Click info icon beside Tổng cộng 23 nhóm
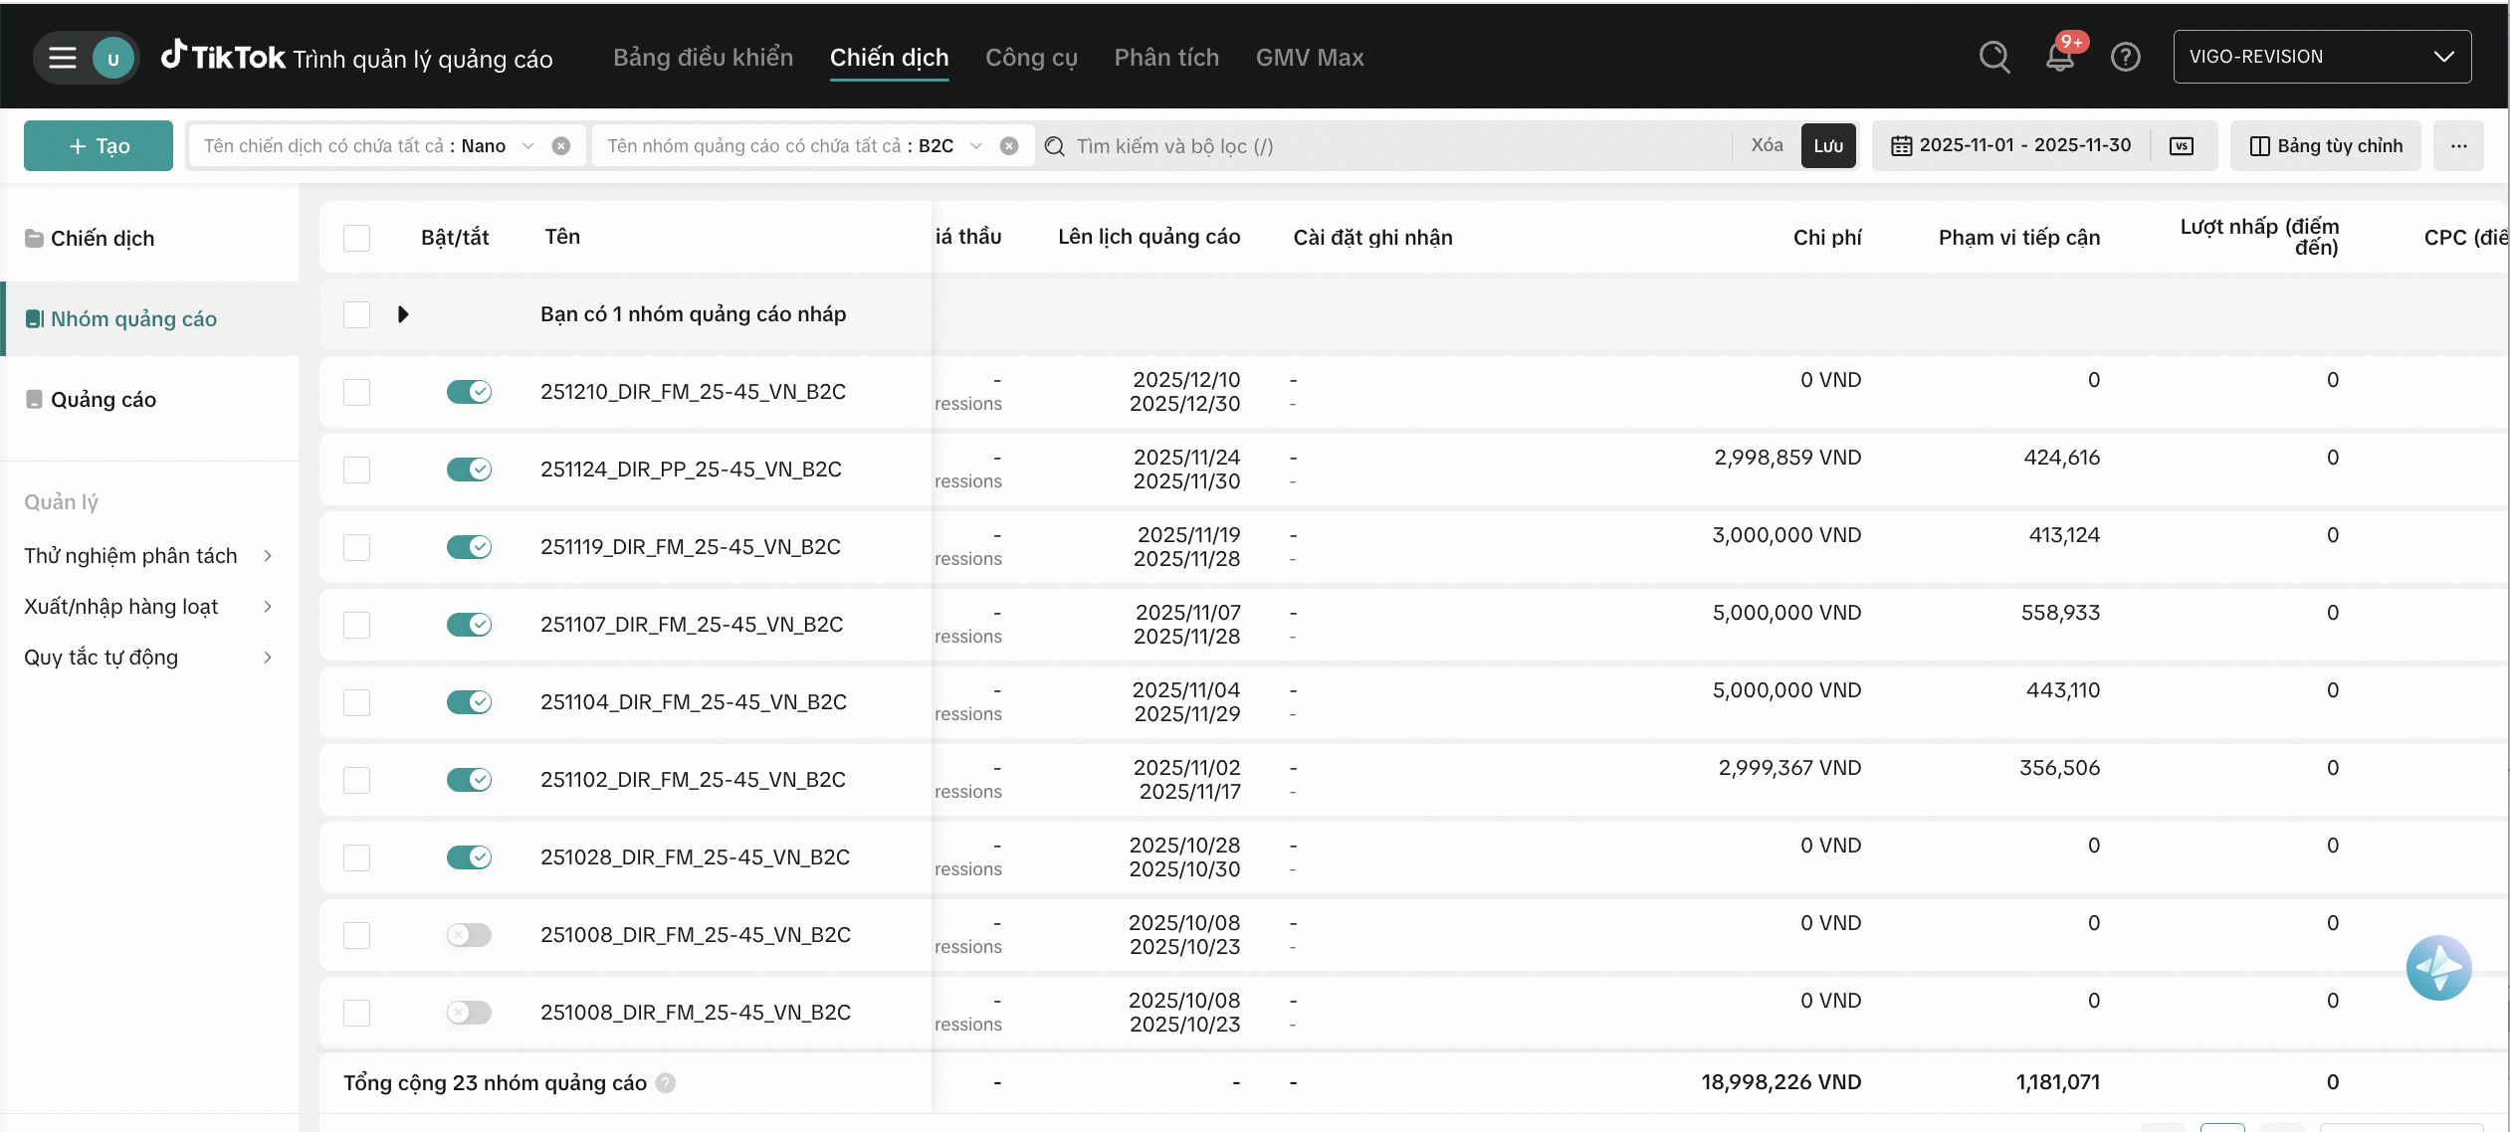2510x1132 pixels. 666,1082
